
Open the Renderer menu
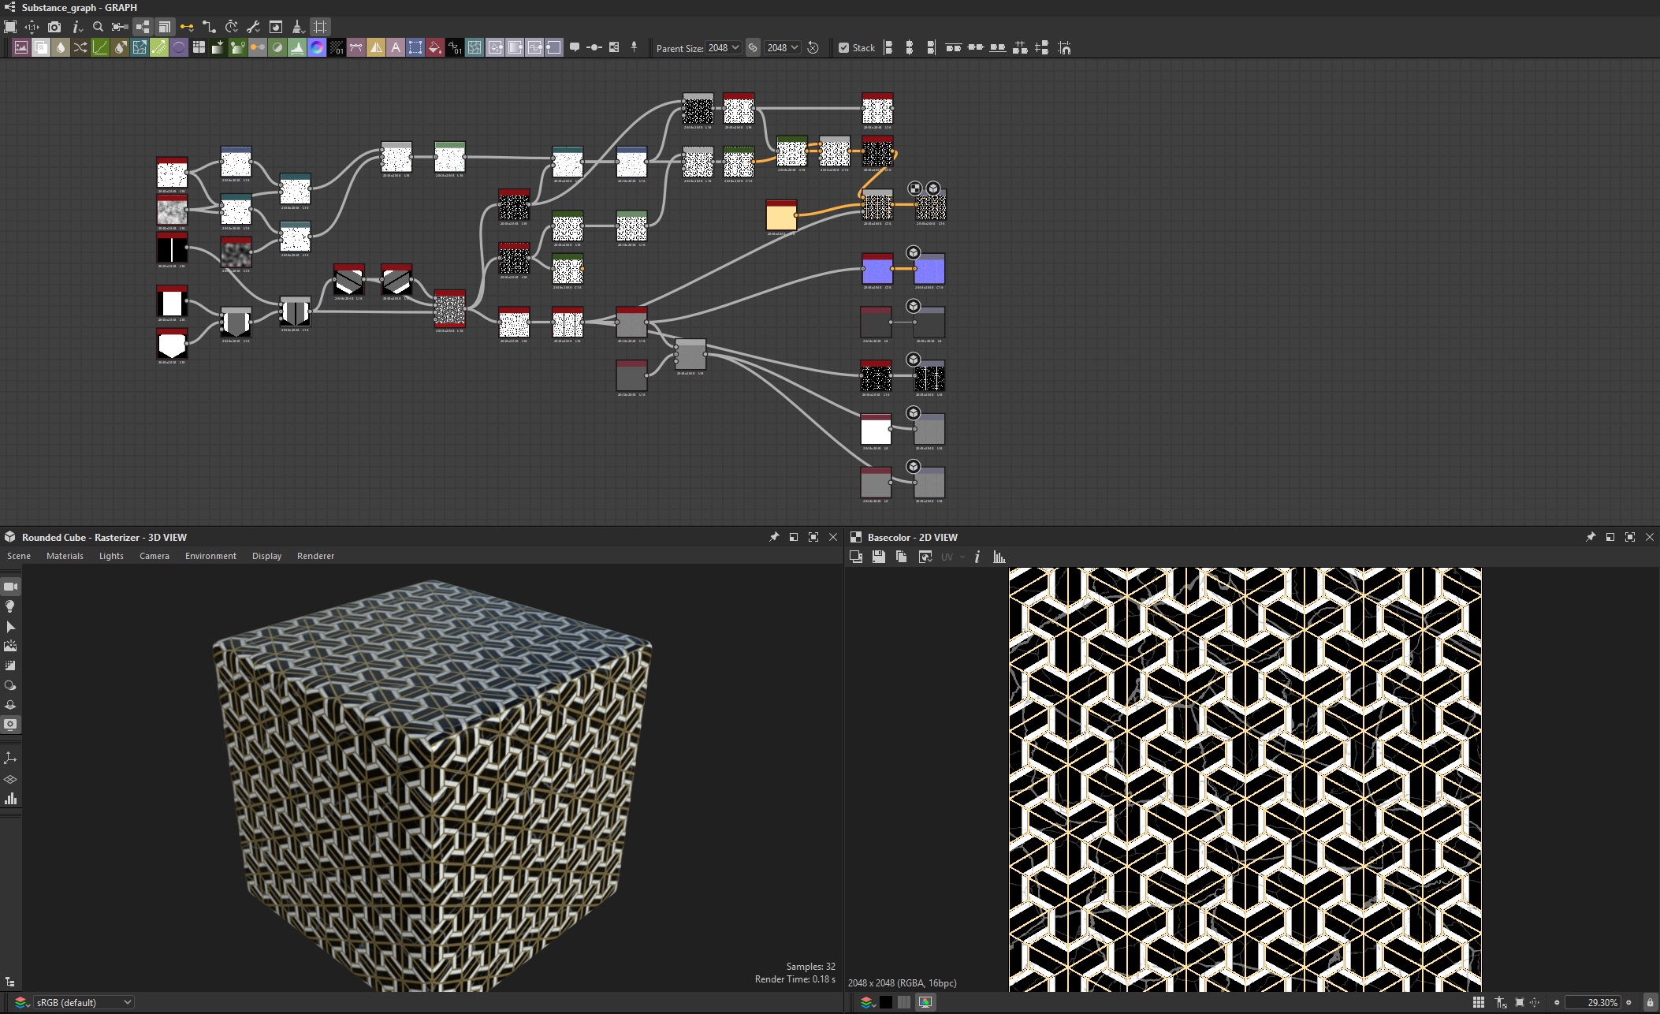coord(315,556)
